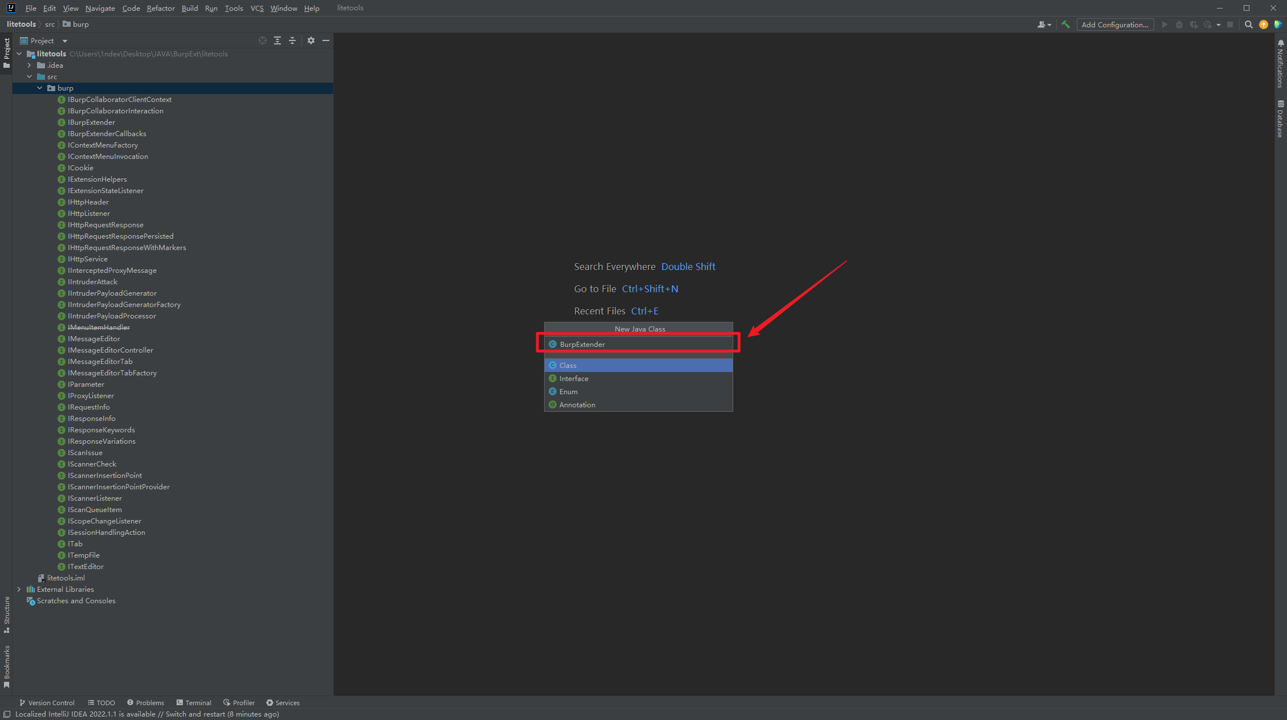Click Add Configuration button
The height and width of the screenshot is (720, 1287).
tap(1114, 24)
